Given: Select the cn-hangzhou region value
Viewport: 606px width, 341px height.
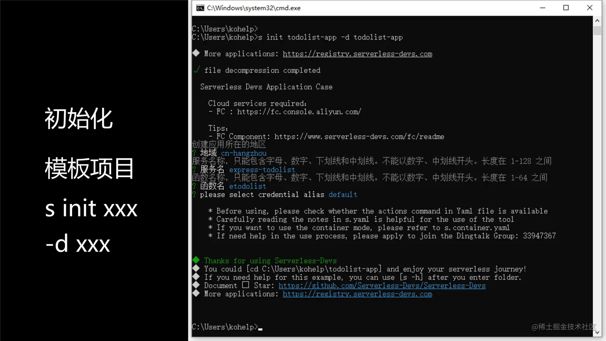Looking at the screenshot, I should coord(243,153).
